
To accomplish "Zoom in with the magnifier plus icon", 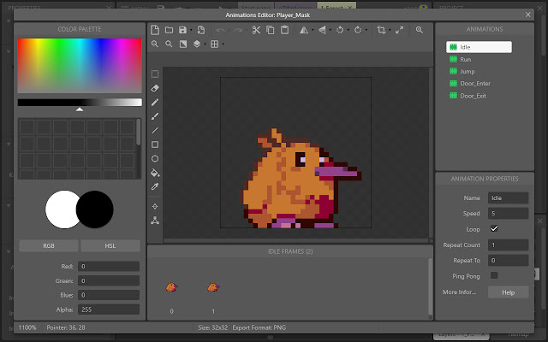I will pyautogui.click(x=420, y=30).
